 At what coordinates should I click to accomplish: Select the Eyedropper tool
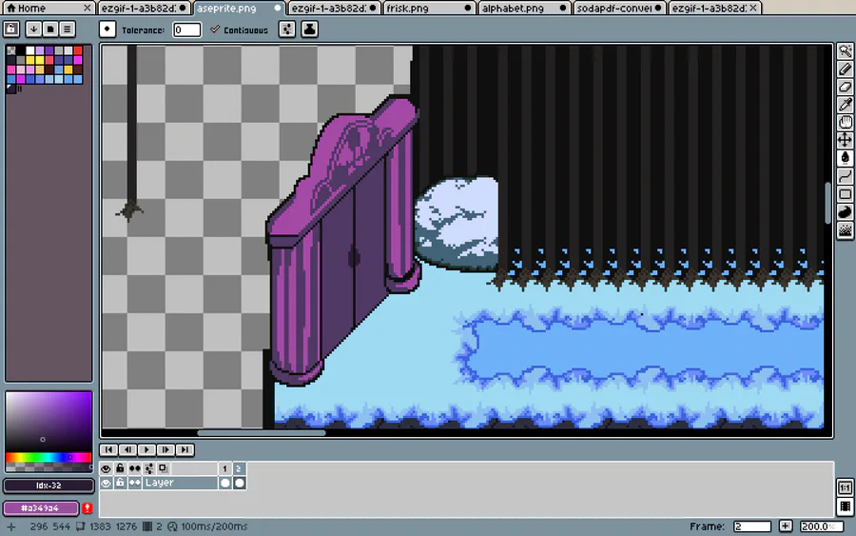click(846, 105)
